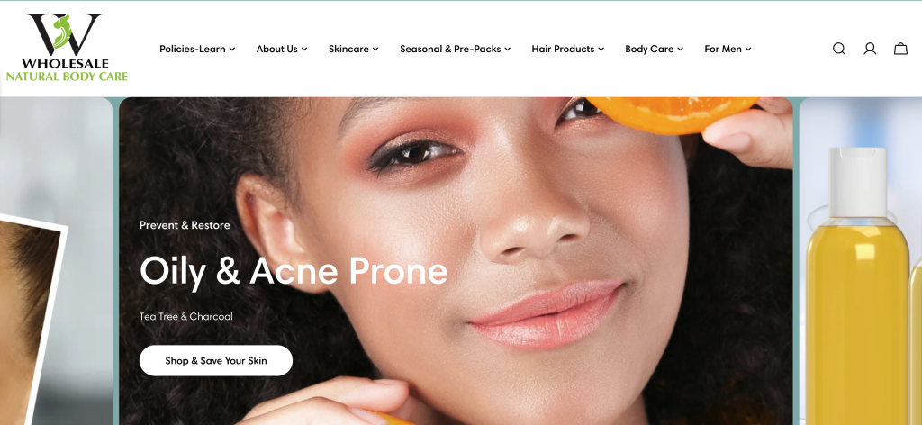Screen dimensions: 922x425
Task: Open the account profile icon
Action: [x=870, y=49]
